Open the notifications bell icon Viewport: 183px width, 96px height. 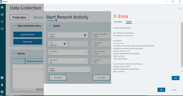coord(2,85)
